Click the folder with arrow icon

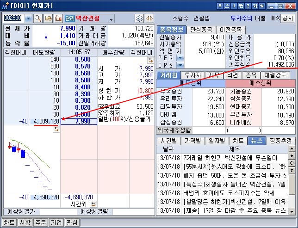[x=48, y=18]
